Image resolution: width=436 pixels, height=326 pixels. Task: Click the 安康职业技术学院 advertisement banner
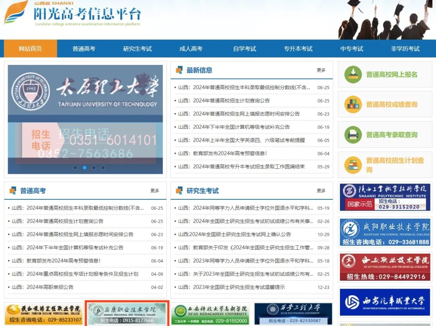click(127, 313)
